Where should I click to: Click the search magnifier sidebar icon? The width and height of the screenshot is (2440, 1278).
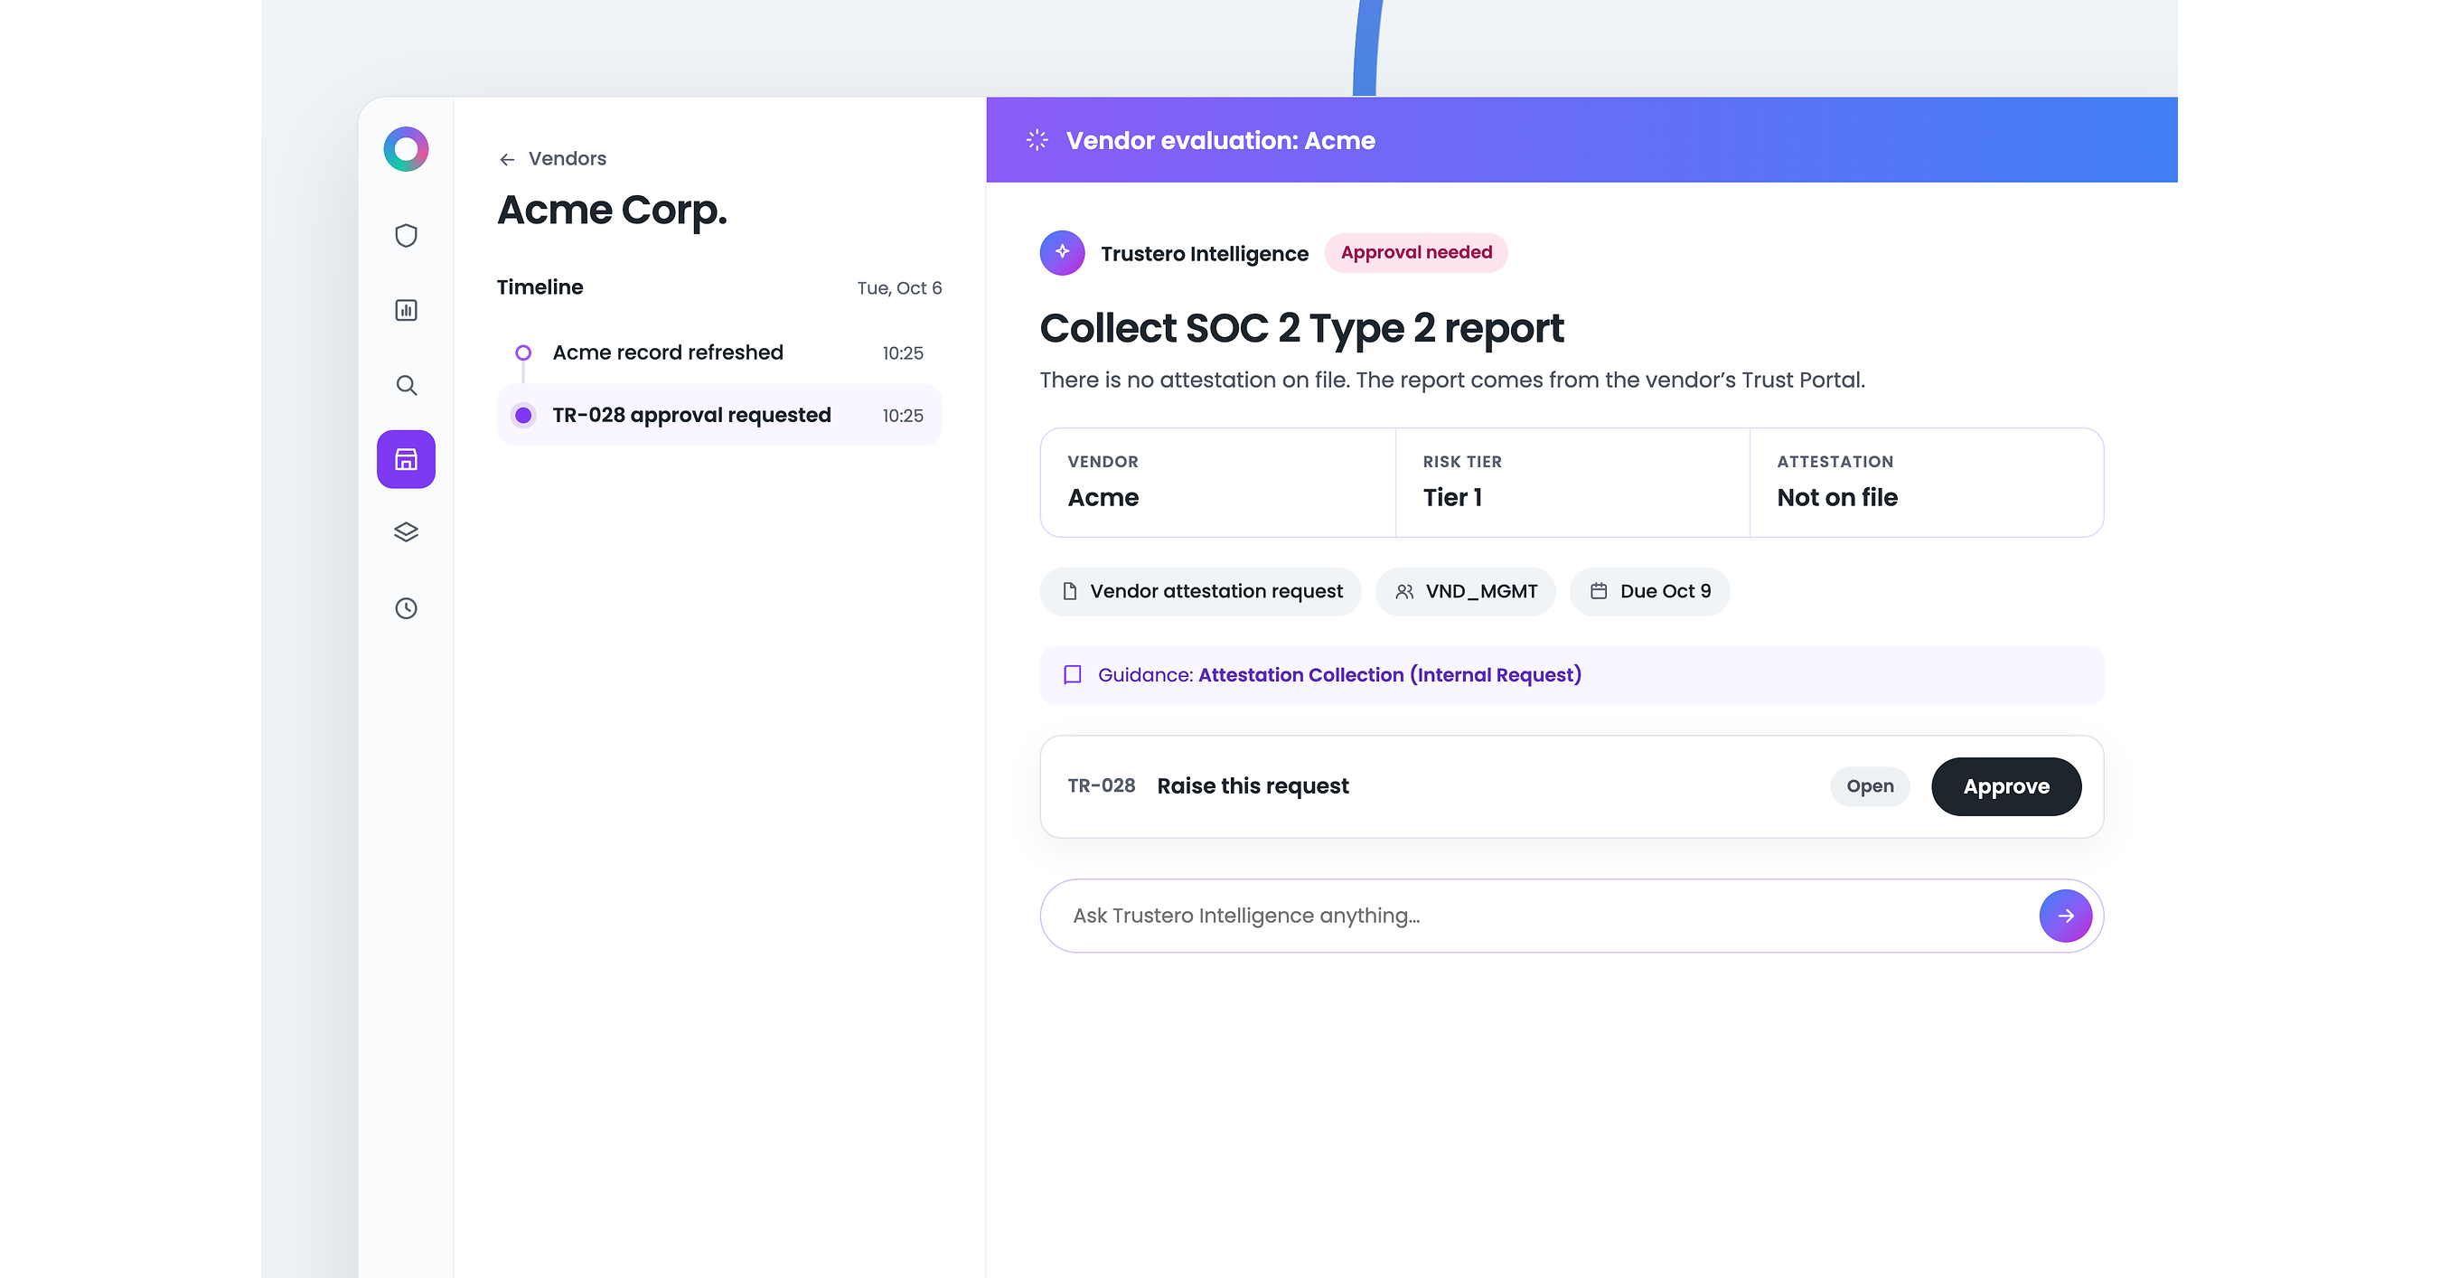[406, 385]
